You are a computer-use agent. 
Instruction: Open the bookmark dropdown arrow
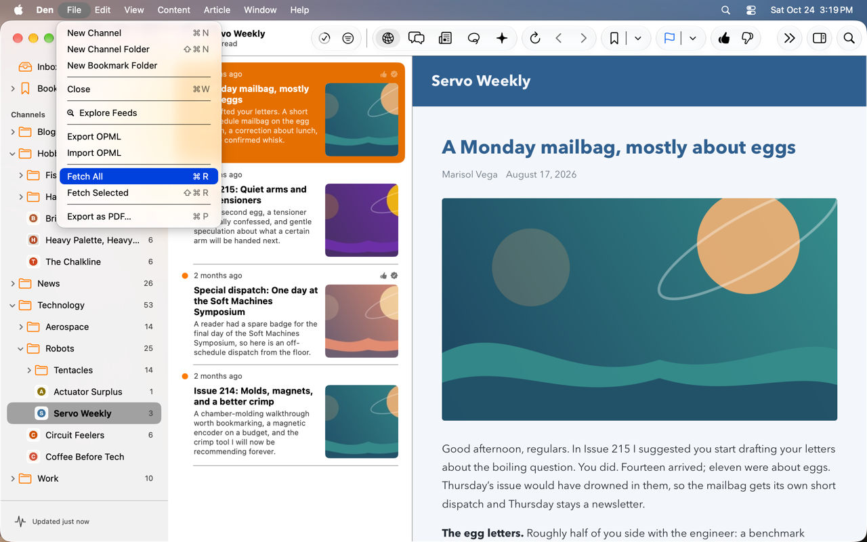[638, 39]
